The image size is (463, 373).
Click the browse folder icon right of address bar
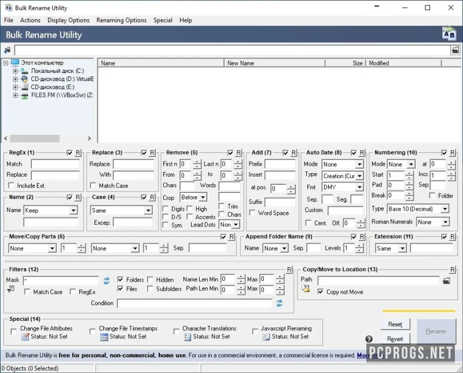(x=455, y=50)
